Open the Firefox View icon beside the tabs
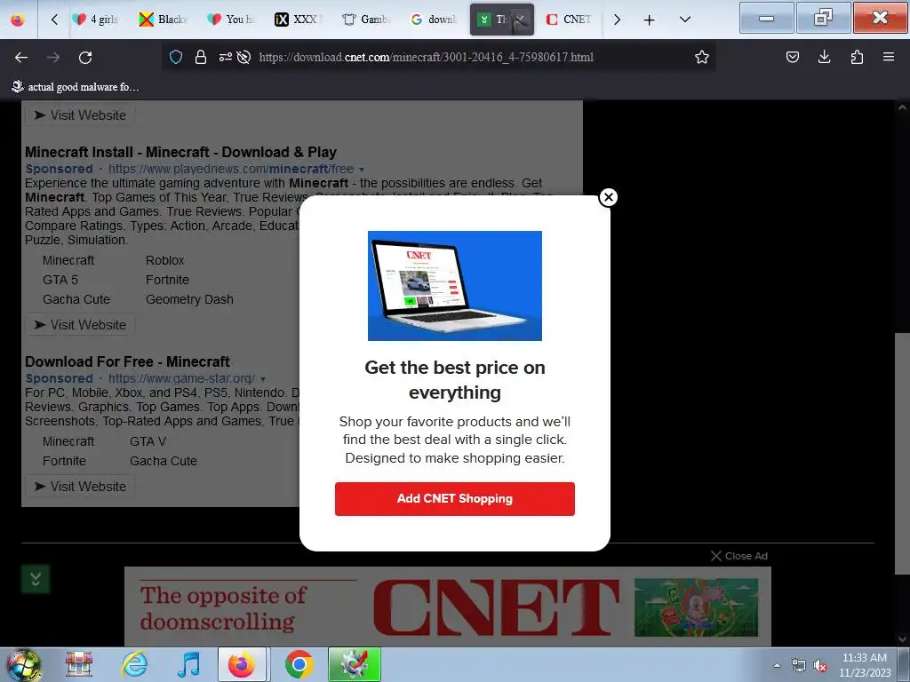 click(x=18, y=20)
